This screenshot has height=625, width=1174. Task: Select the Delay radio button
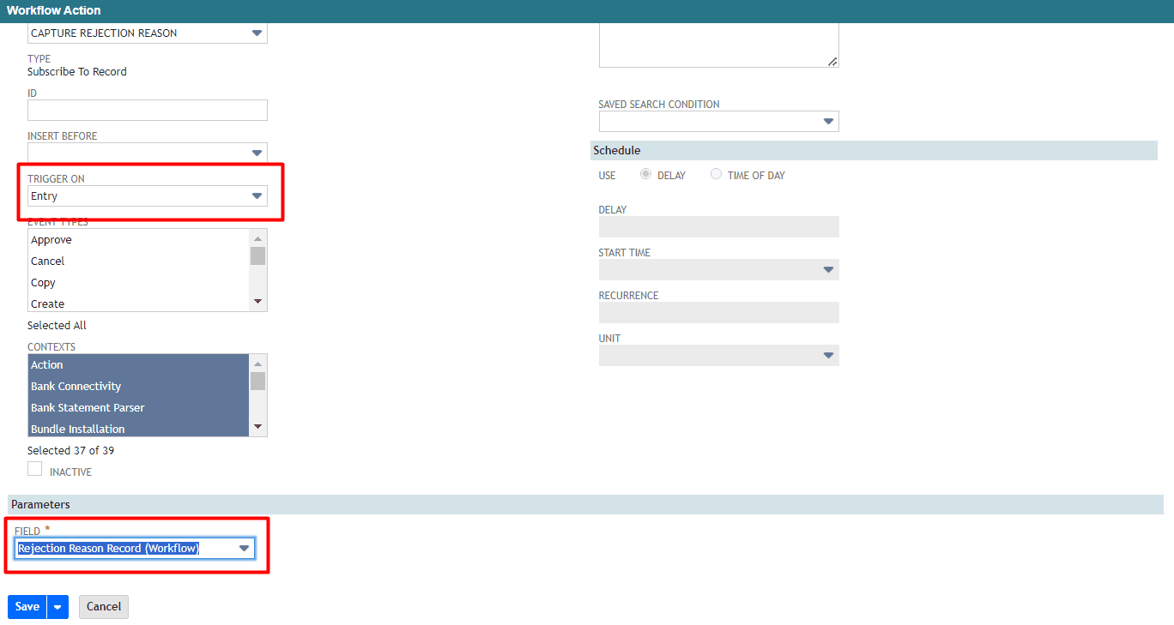coord(646,174)
